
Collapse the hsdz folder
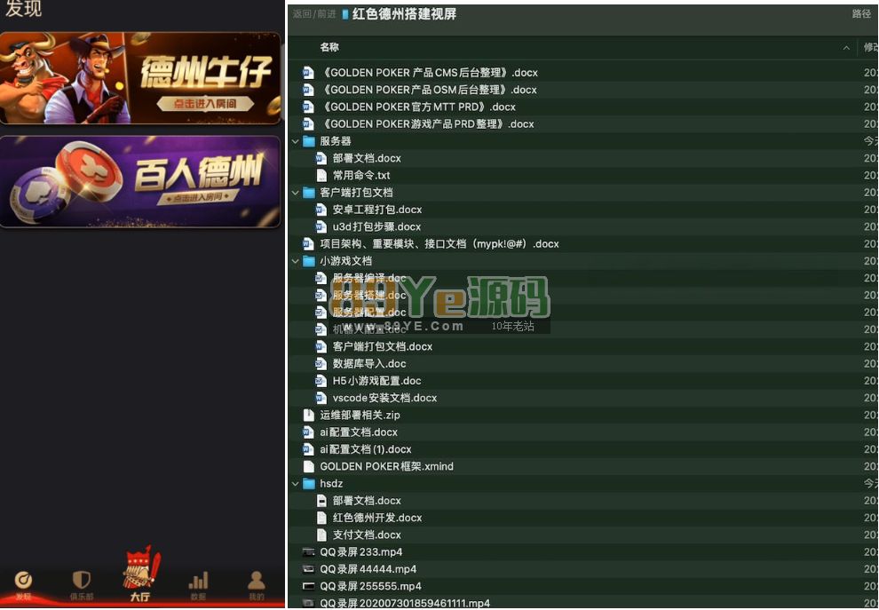pyautogui.click(x=296, y=484)
